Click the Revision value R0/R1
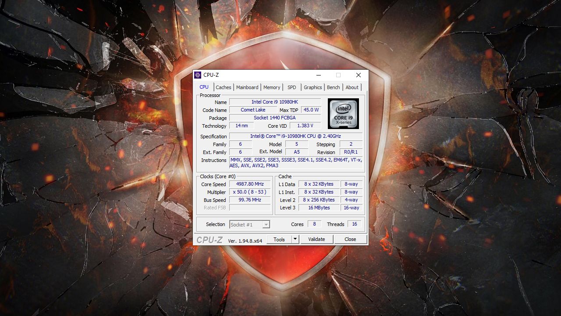561x316 pixels. 351,152
